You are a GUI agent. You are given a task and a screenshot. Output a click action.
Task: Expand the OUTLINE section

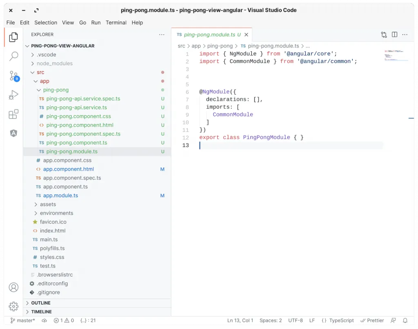click(x=97, y=303)
